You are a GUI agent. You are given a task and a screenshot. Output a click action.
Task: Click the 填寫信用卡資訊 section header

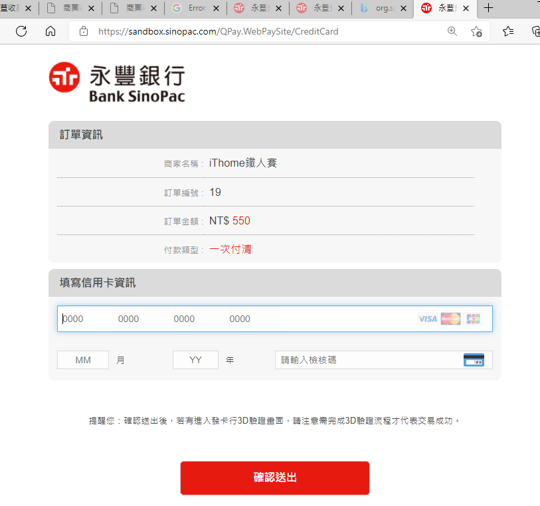275,283
